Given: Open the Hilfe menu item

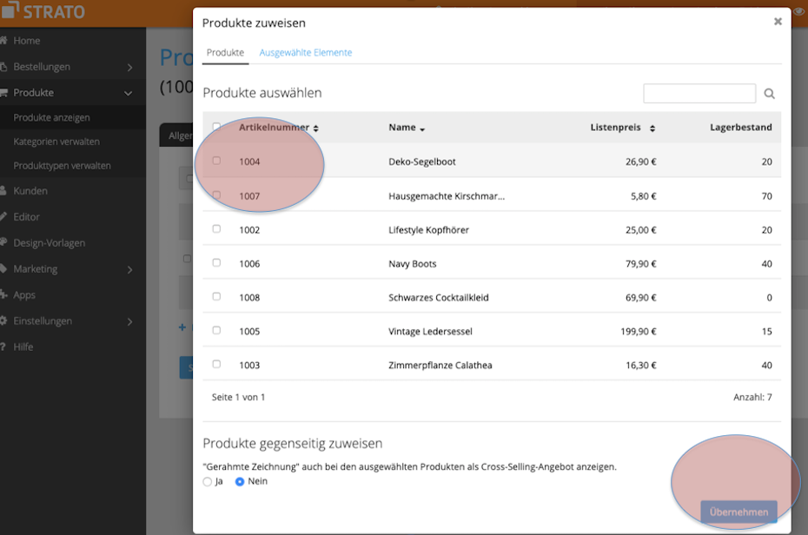Looking at the screenshot, I should click(x=23, y=347).
